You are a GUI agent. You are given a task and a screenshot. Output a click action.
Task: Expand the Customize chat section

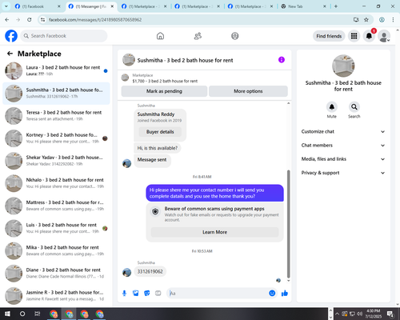pyautogui.click(x=343, y=131)
